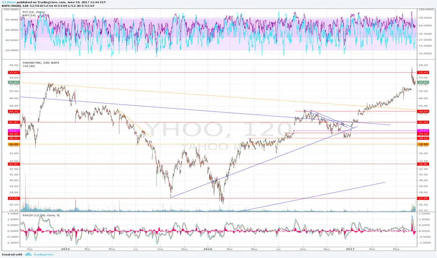Click the red 27.05 tag on left price scale
This screenshot has height=258, width=437.
point(14,198)
